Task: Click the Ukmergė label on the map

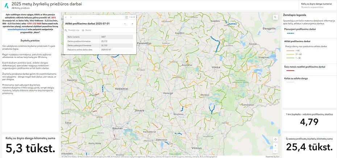Action: tap(168, 93)
